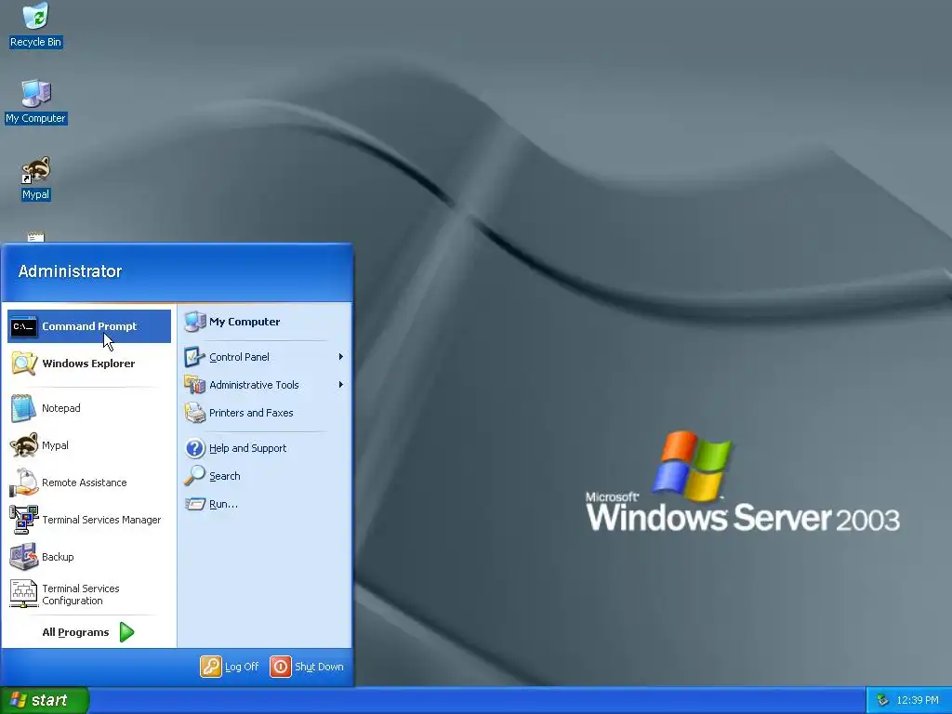The width and height of the screenshot is (952, 714).
Task: Expand All Programs green arrow
Action: coord(126,632)
